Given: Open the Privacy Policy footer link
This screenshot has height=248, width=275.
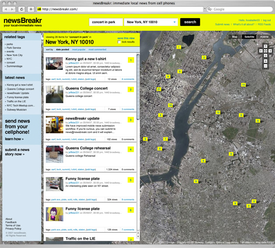Looking at the screenshot, I should pyautogui.click(x=13, y=229).
